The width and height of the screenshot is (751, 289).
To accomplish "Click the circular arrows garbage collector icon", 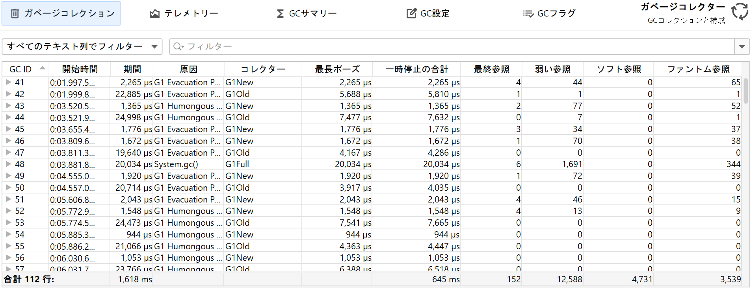I will pos(740,11).
